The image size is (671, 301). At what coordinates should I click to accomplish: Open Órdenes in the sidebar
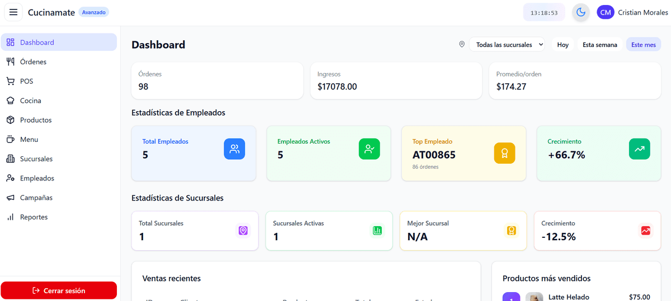point(33,62)
